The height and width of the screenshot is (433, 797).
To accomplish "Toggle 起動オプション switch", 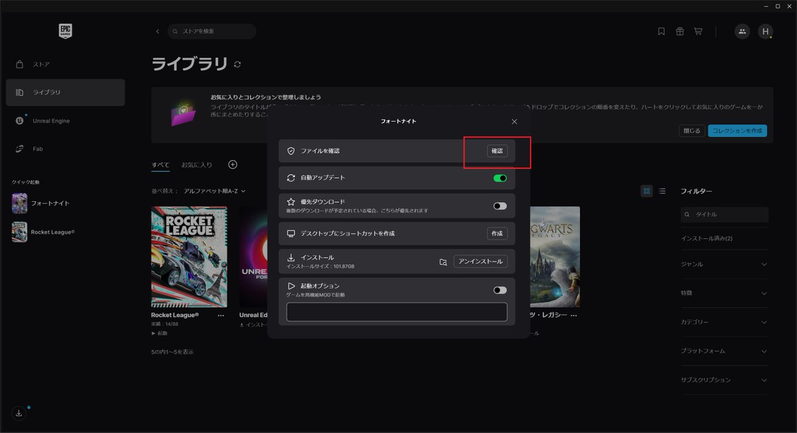I will tap(500, 290).
